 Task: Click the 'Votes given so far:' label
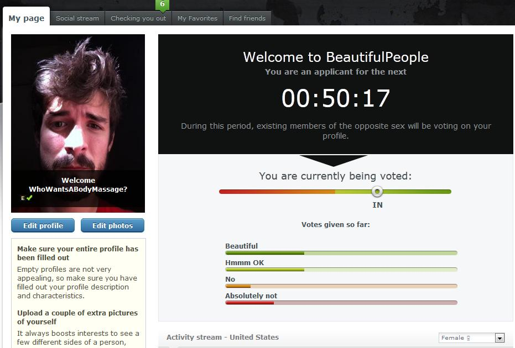336,225
